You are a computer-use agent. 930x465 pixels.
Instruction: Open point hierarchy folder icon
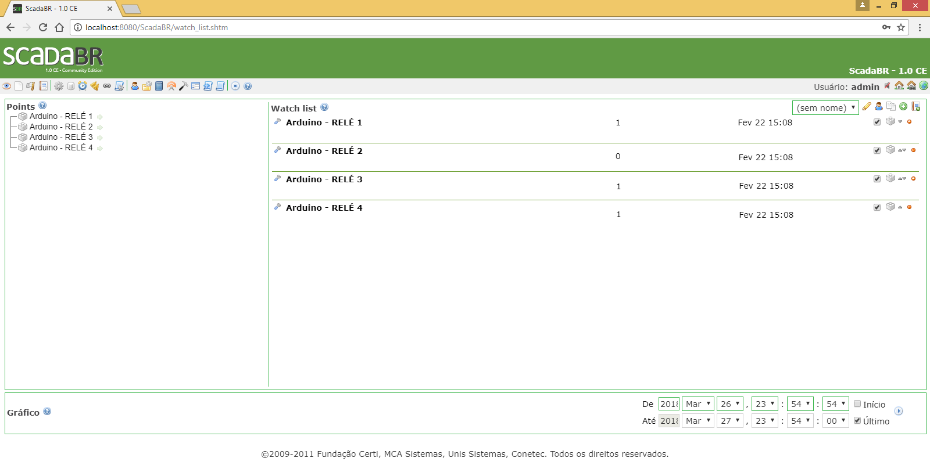(147, 86)
